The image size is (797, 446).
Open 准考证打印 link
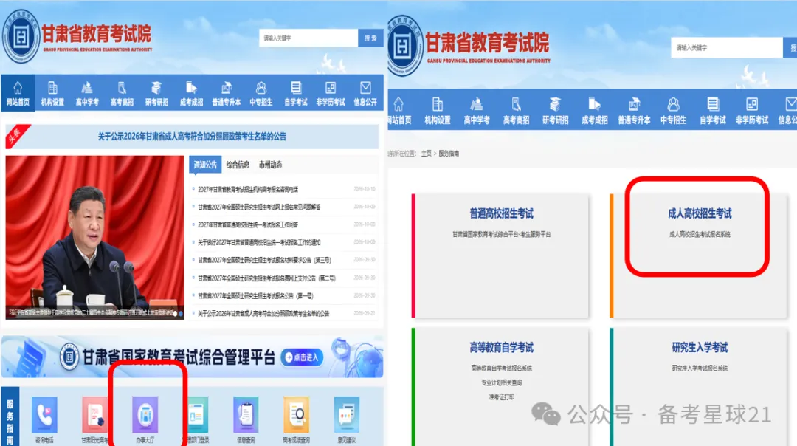(x=501, y=397)
